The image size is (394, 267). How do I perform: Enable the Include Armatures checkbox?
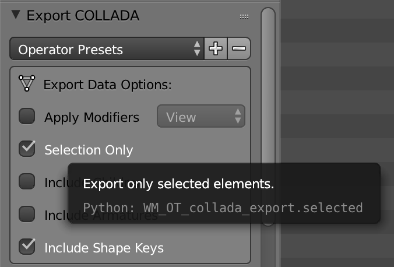point(27,215)
